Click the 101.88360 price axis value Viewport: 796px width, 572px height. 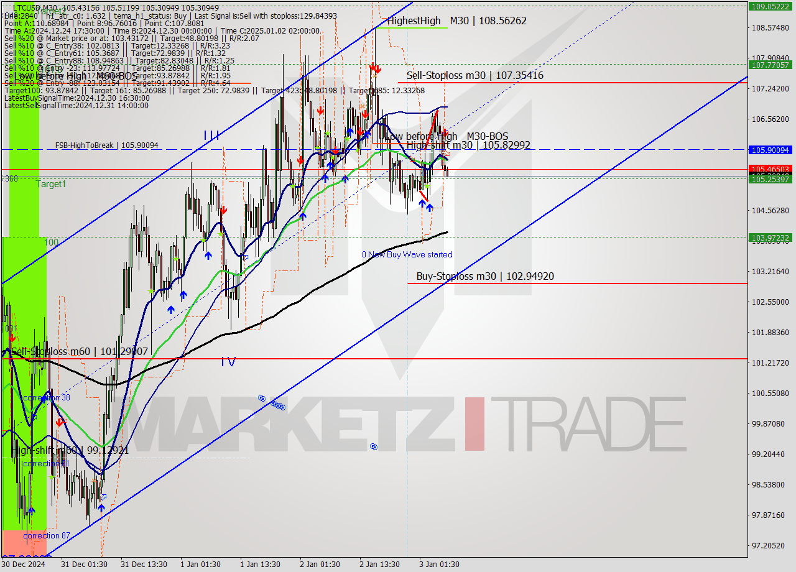[771, 333]
